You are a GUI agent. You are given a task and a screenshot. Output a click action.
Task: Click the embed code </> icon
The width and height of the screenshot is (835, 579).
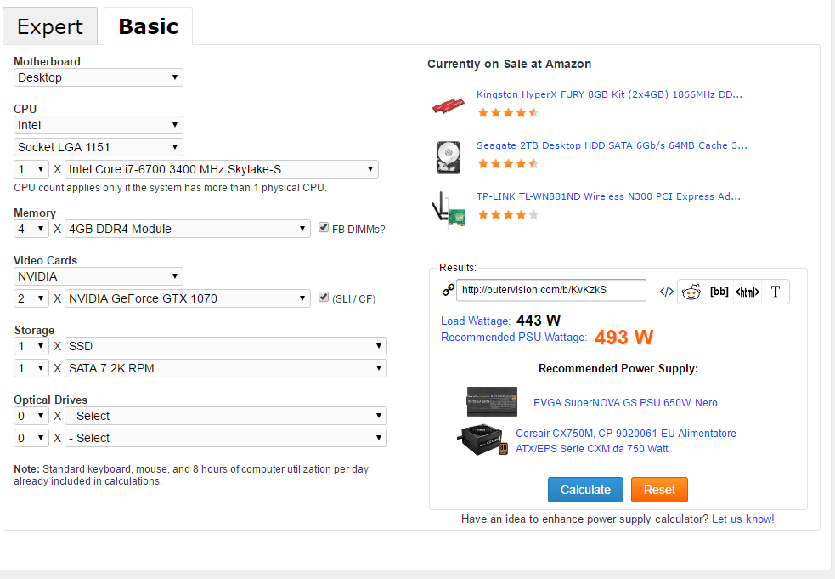tap(666, 292)
